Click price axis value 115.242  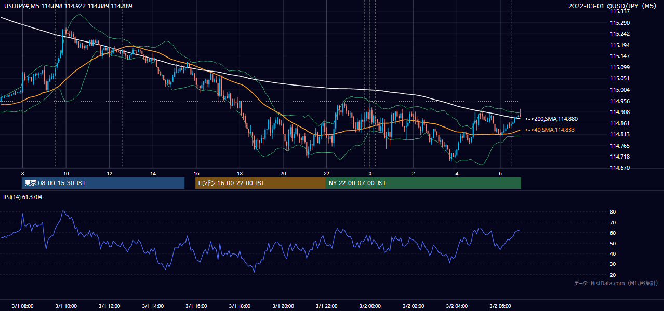click(x=619, y=34)
